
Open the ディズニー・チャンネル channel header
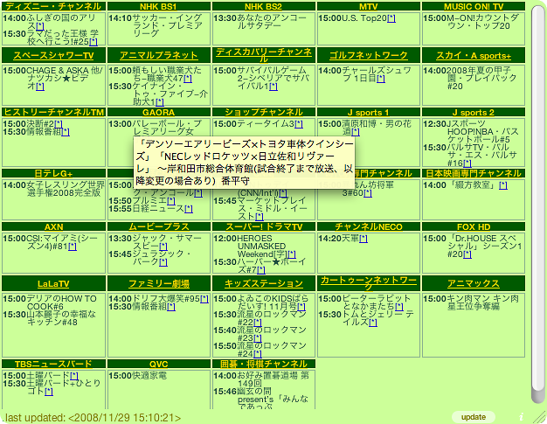pyautogui.click(x=52, y=6)
